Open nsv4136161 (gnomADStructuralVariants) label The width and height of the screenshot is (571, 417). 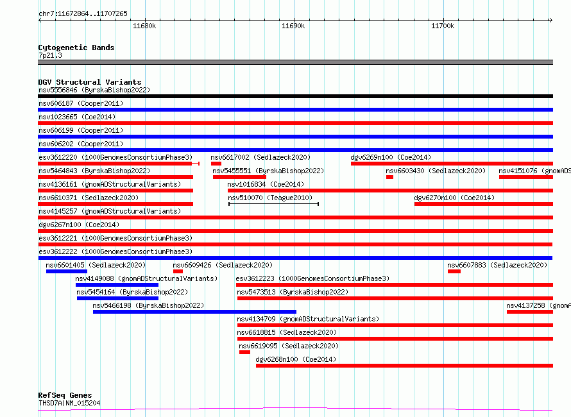coord(110,184)
